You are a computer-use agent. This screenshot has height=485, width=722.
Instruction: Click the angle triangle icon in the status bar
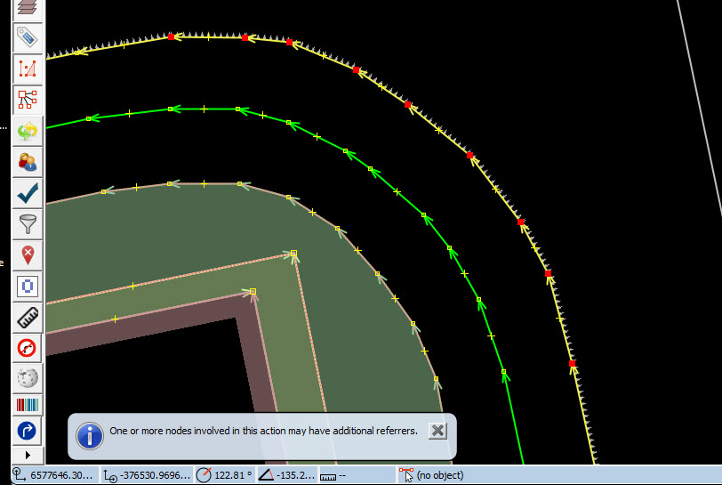266,474
